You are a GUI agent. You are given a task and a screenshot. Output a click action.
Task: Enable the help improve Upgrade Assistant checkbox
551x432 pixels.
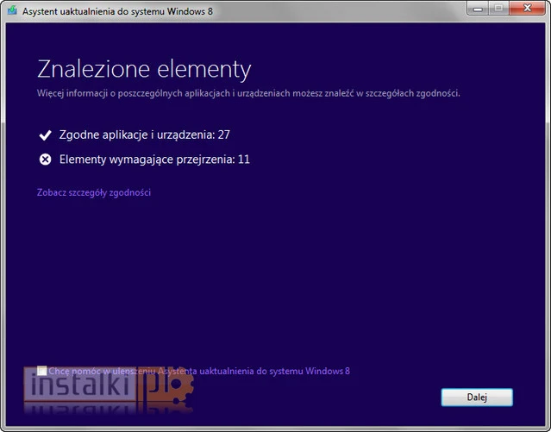tap(42, 372)
